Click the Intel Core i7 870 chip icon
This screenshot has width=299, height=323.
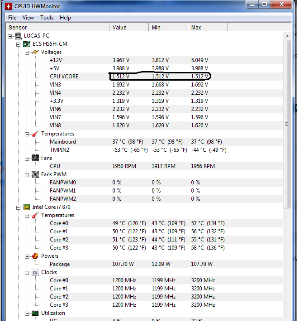tap(27, 207)
